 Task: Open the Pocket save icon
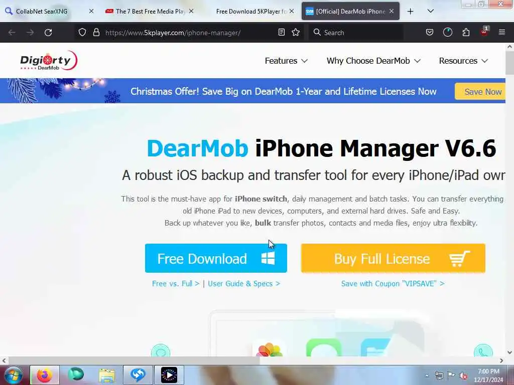tap(430, 33)
